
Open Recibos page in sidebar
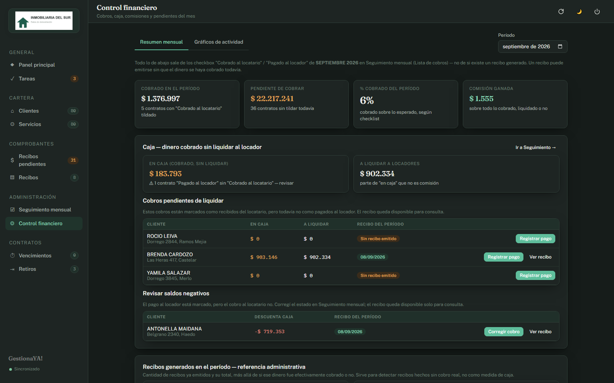[x=44, y=177]
